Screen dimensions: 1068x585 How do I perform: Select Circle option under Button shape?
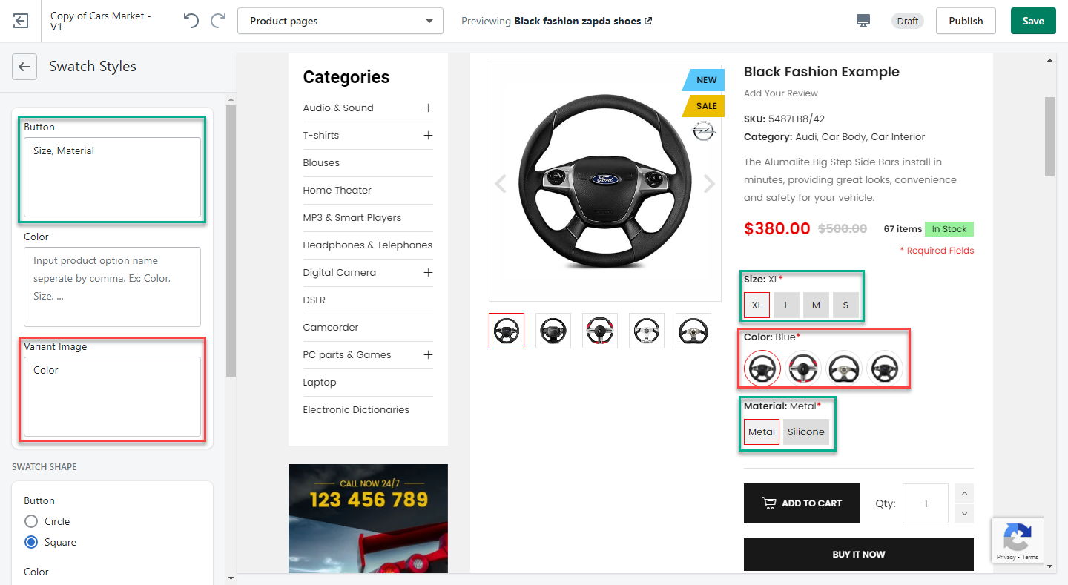point(31,521)
